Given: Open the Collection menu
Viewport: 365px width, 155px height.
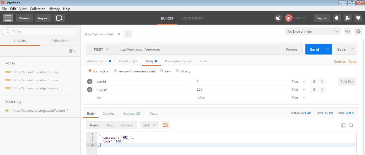Looking at the screenshot, I should coord(38,9).
